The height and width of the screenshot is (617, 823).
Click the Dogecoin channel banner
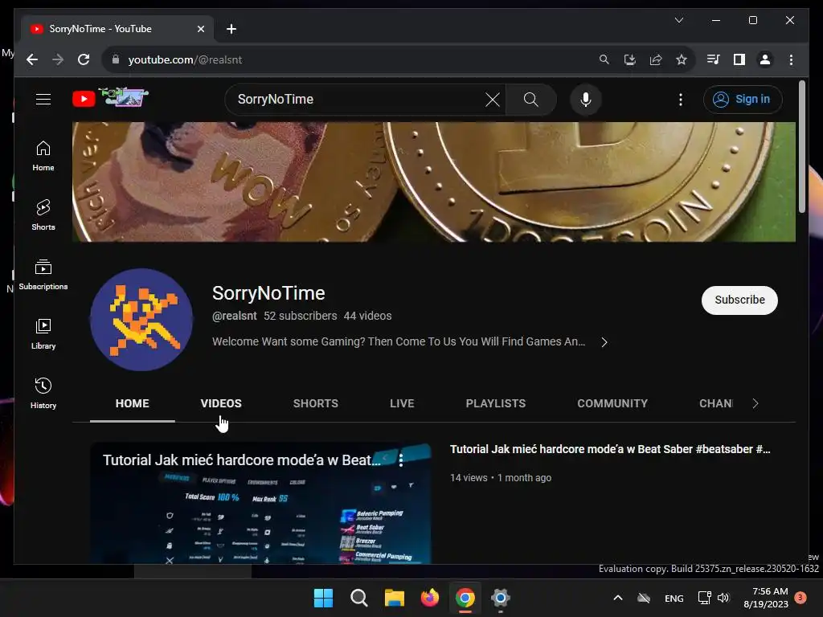433,182
